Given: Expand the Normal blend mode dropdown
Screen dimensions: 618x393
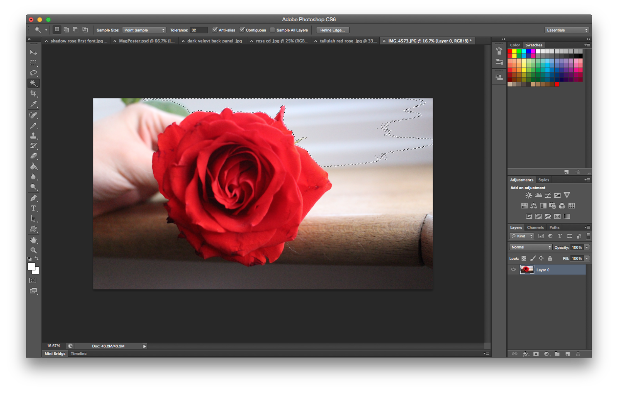Looking at the screenshot, I should [x=531, y=247].
